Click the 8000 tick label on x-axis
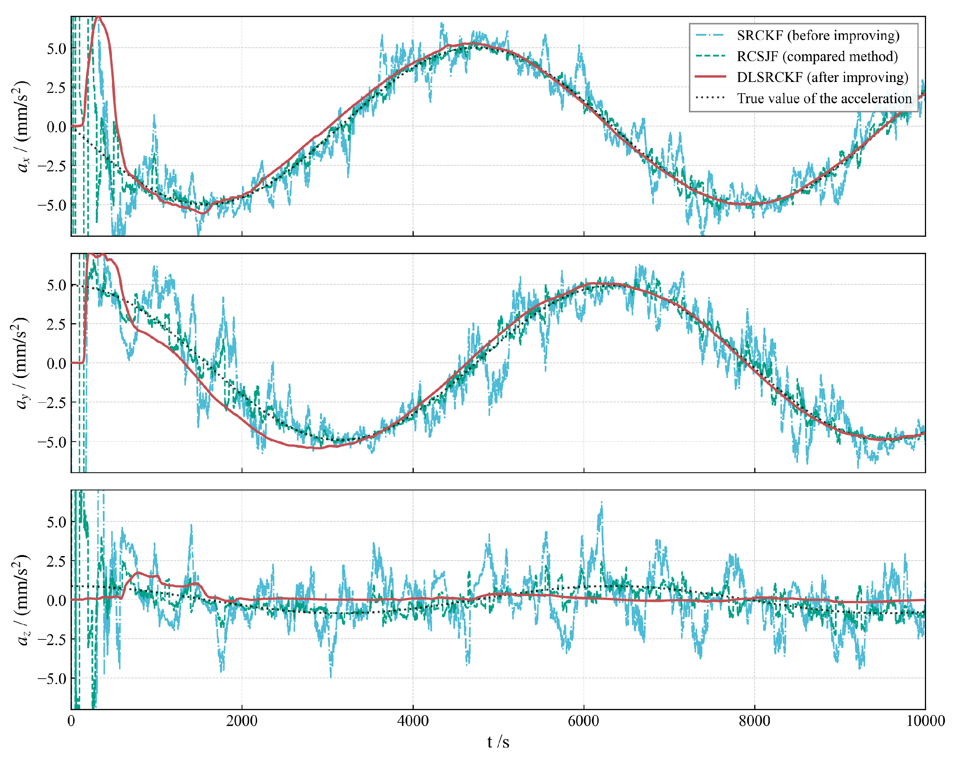 pyautogui.click(x=754, y=721)
